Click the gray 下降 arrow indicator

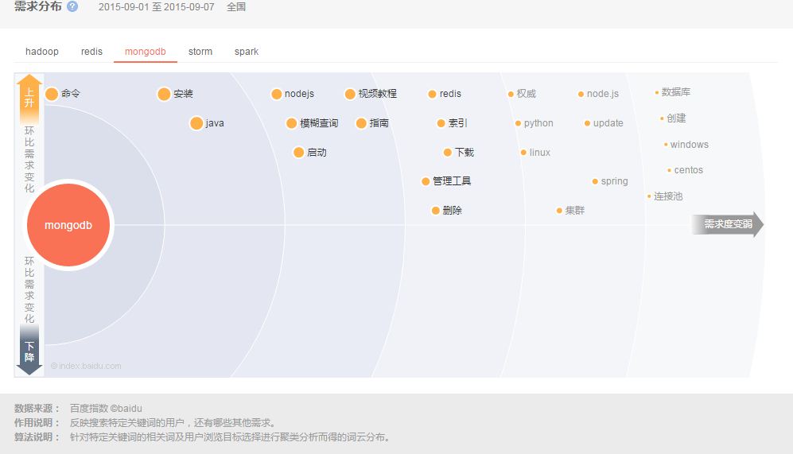point(29,351)
